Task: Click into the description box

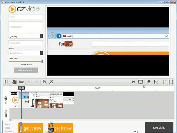Action: [x=26, y=27]
